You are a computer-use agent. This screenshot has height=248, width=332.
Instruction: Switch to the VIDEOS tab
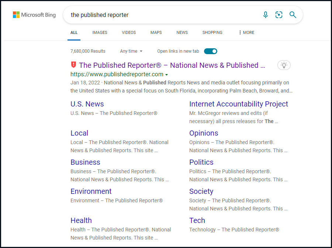[x=129, y=32]
